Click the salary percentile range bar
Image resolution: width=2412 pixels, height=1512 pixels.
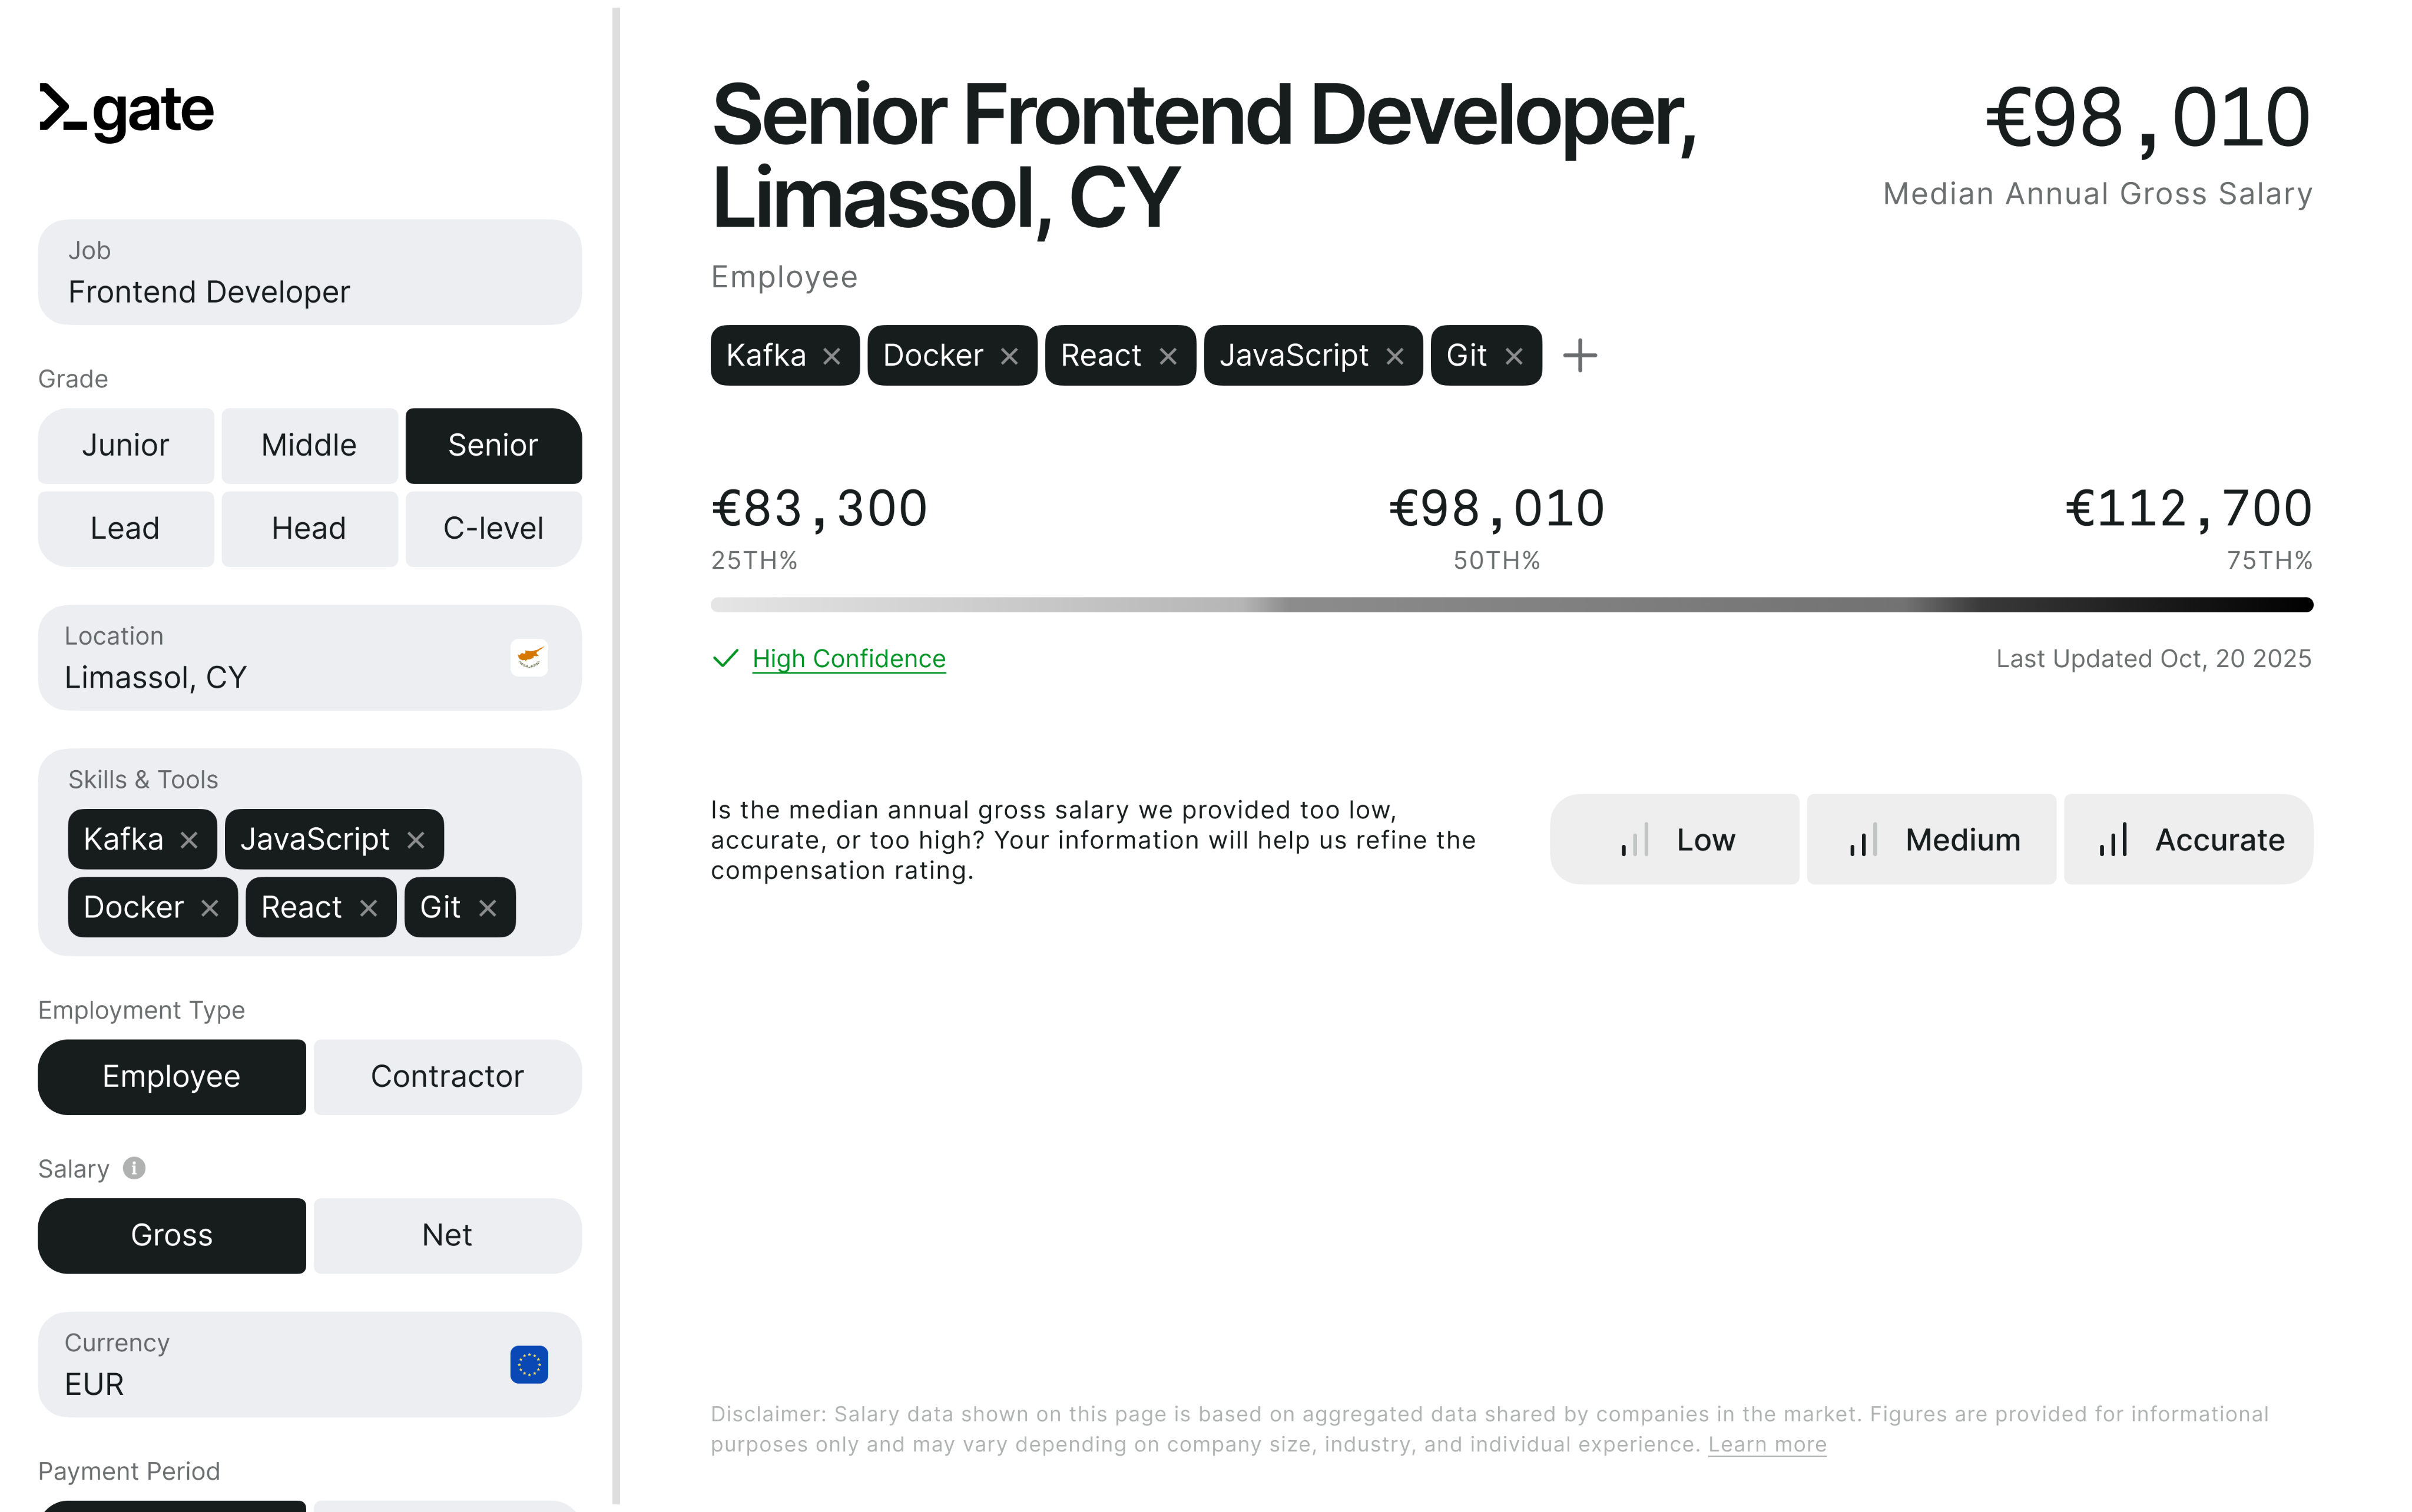tap(1511, 605)
